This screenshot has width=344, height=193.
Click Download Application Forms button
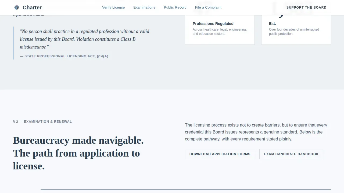point(220,154)
